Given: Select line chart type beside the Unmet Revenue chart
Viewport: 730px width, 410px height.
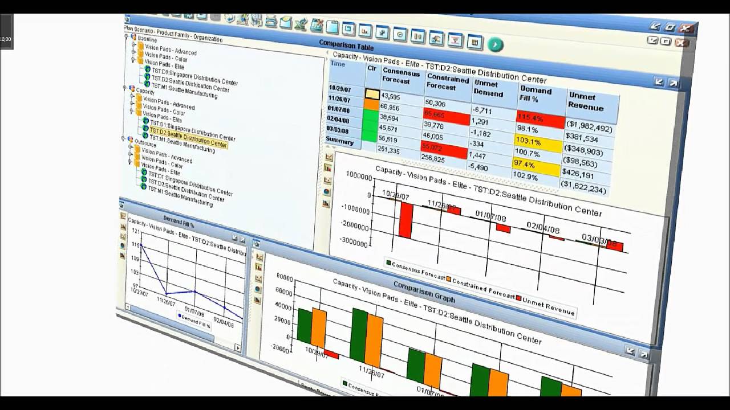Looking at the screenshot, I should click(329, 157).
